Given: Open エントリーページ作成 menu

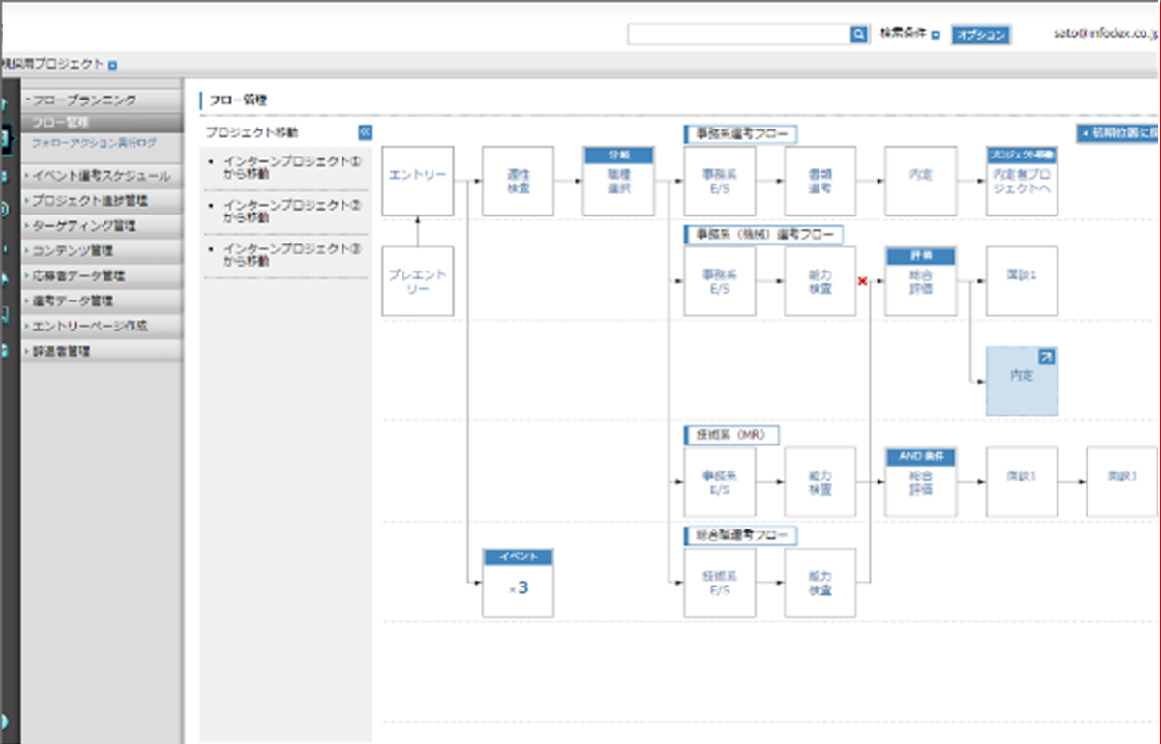Looking at the screenshot, I should pyautogui.click(x=103, y=327).
